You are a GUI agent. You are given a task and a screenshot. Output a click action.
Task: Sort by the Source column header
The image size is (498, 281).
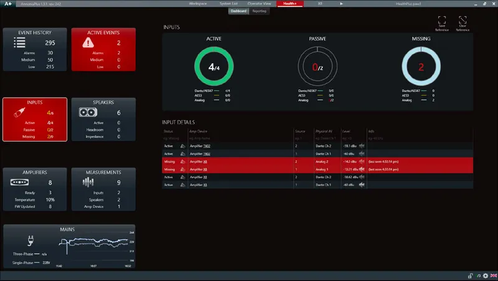[300, 131]
